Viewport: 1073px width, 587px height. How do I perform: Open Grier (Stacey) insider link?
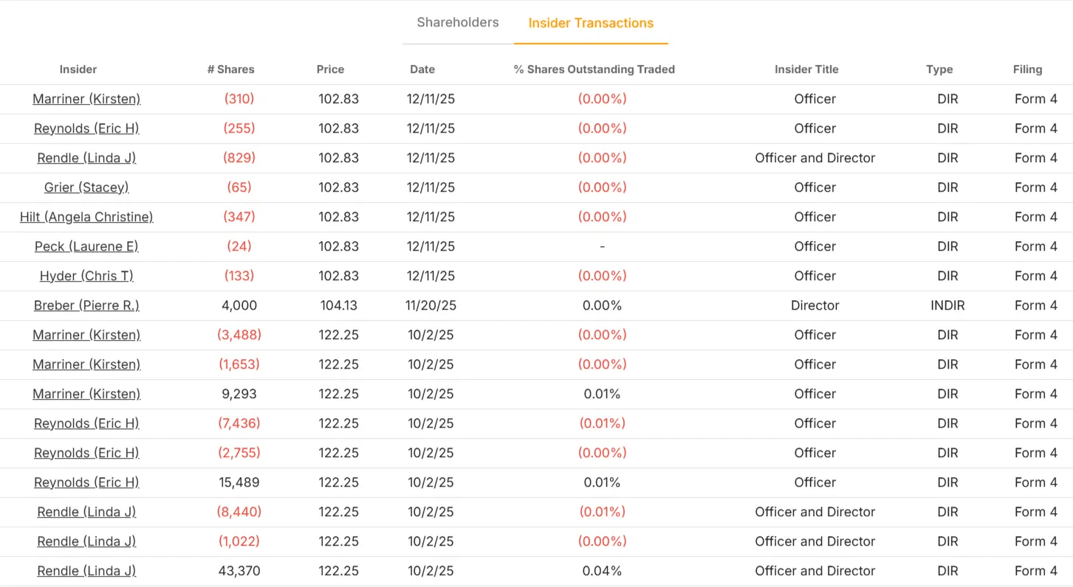click(x=86, y=187)
